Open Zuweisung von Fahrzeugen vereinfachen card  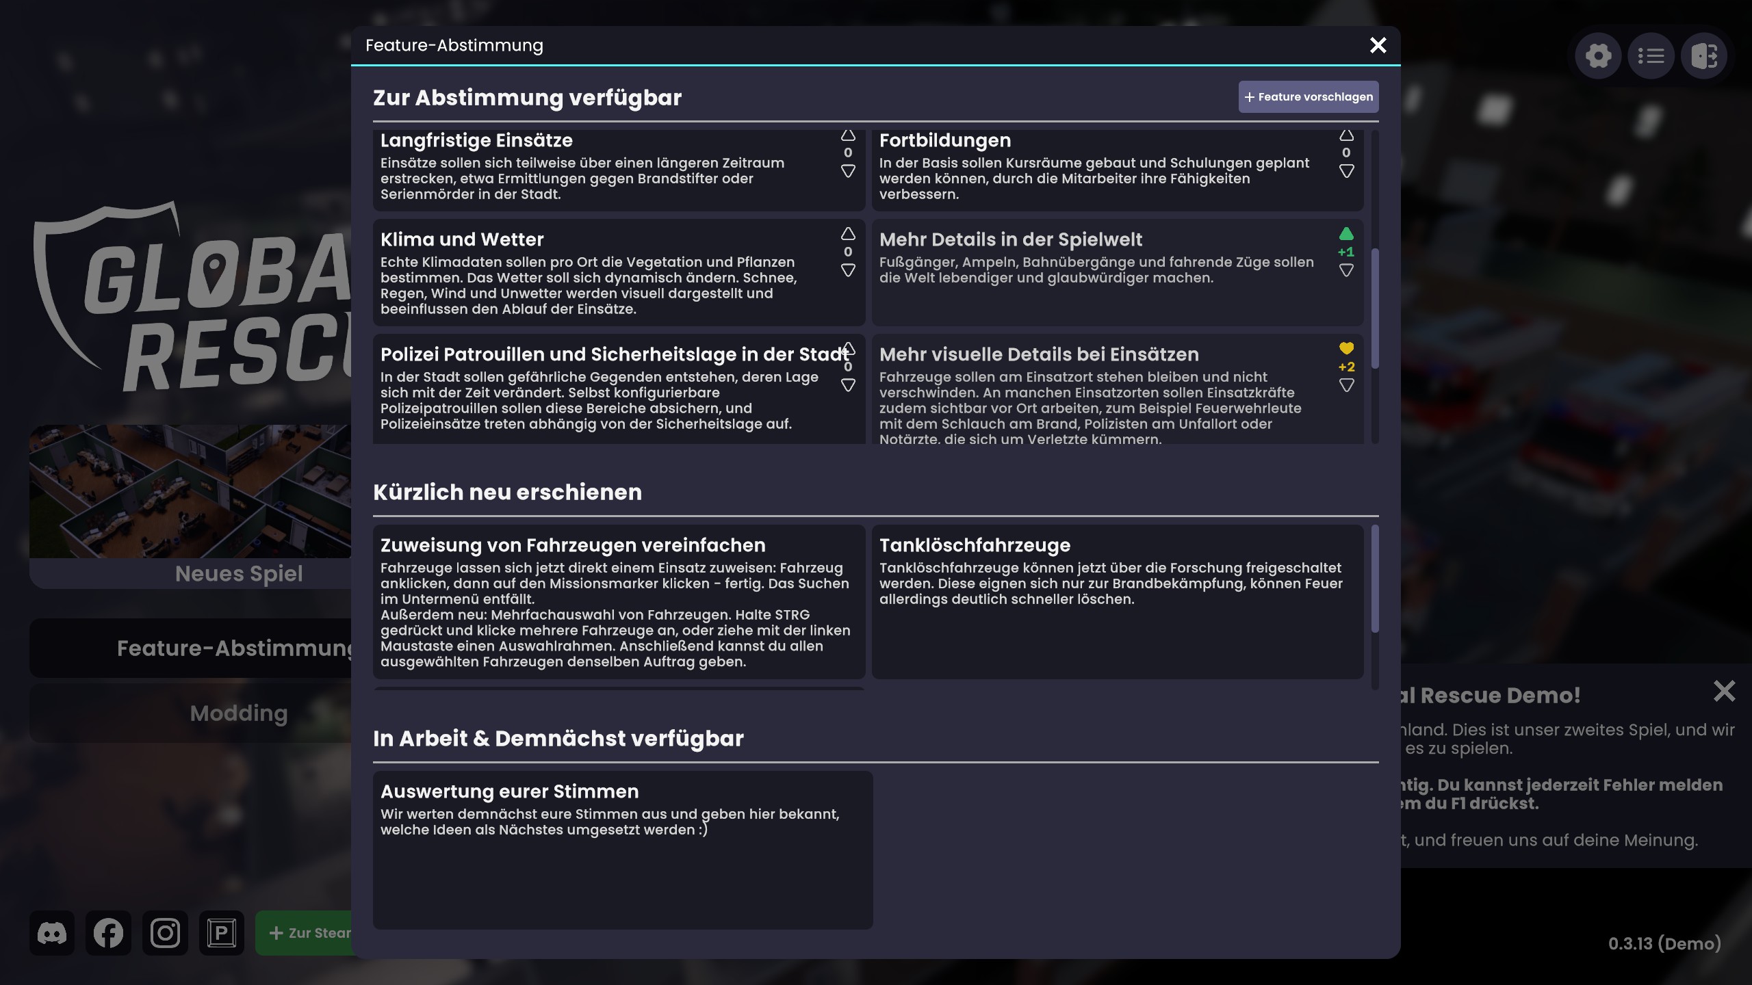pyautogui.click(x=619, y=602)
